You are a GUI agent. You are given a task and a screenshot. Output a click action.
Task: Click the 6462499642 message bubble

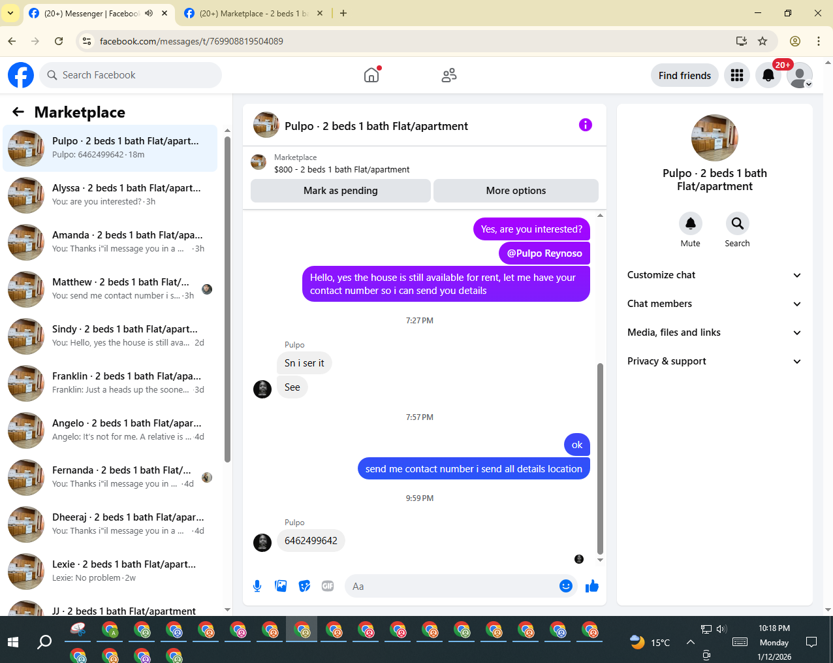[x=311, y=541]
